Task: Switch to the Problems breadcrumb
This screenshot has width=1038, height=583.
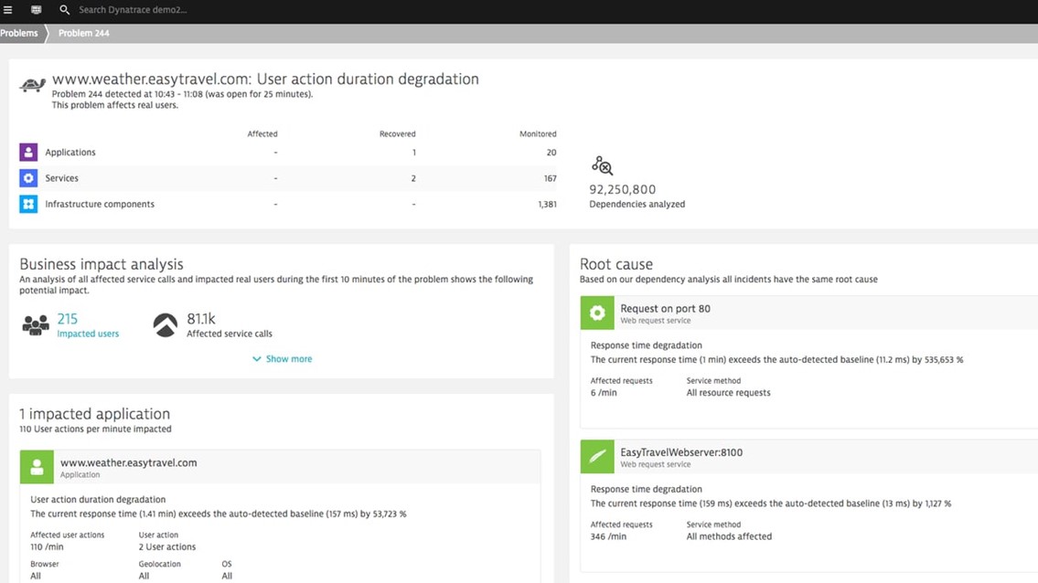Action: pyautogui.click(x=18, y=32)
